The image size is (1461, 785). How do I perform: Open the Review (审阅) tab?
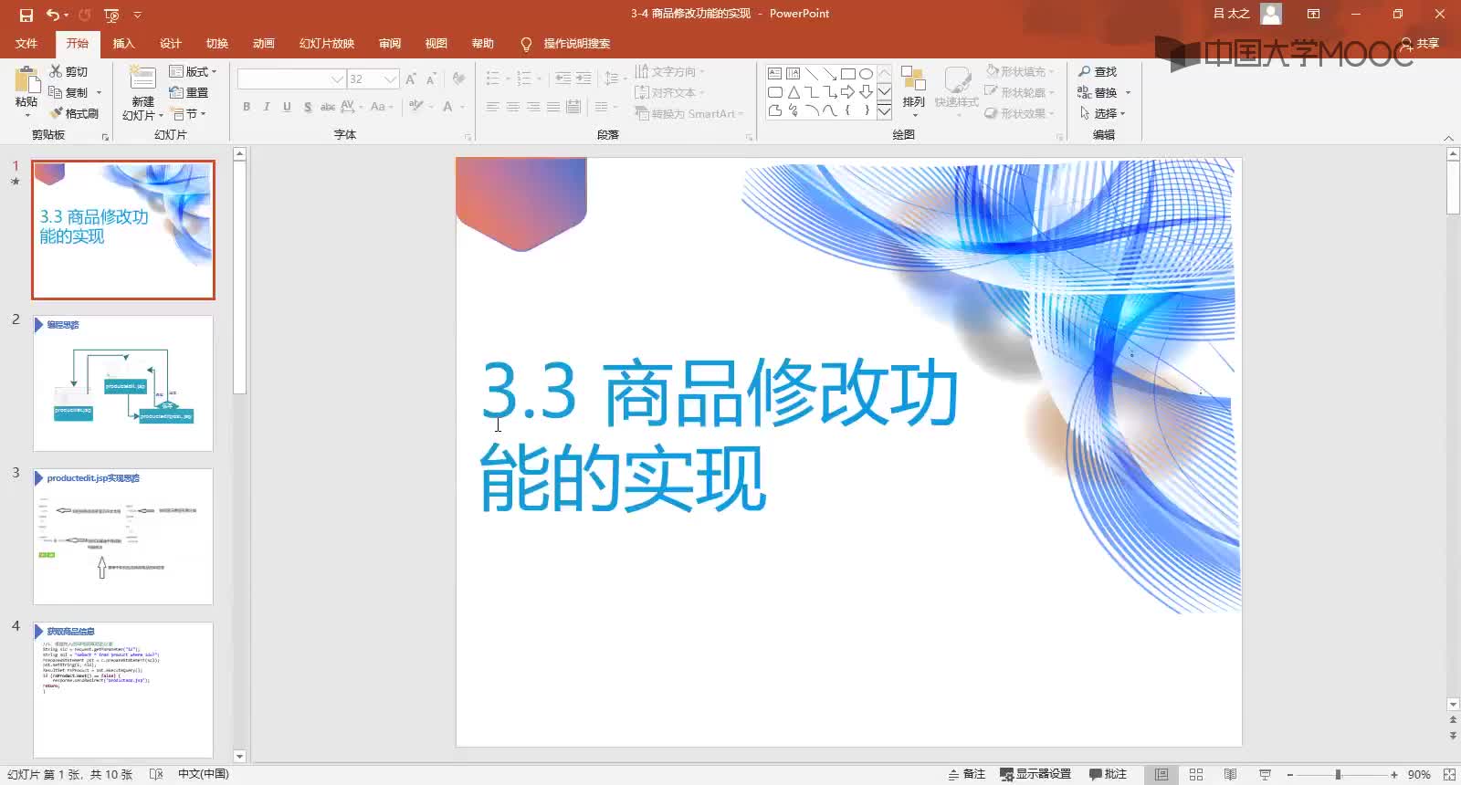point(390,44)
